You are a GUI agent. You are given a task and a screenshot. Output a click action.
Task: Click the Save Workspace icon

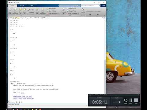coord(43,9)
